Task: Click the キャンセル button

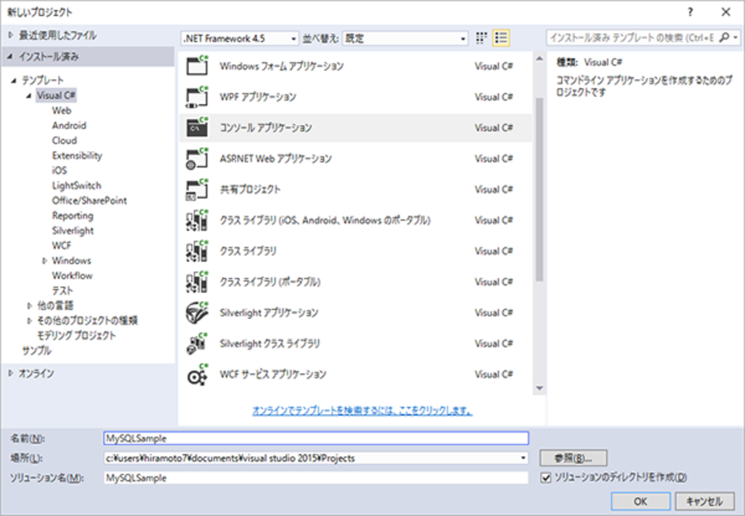Action: pyautogui.click(x=704, y=502)
